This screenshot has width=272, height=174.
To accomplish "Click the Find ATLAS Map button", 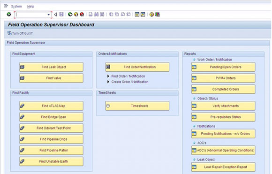I will (51, 106).
